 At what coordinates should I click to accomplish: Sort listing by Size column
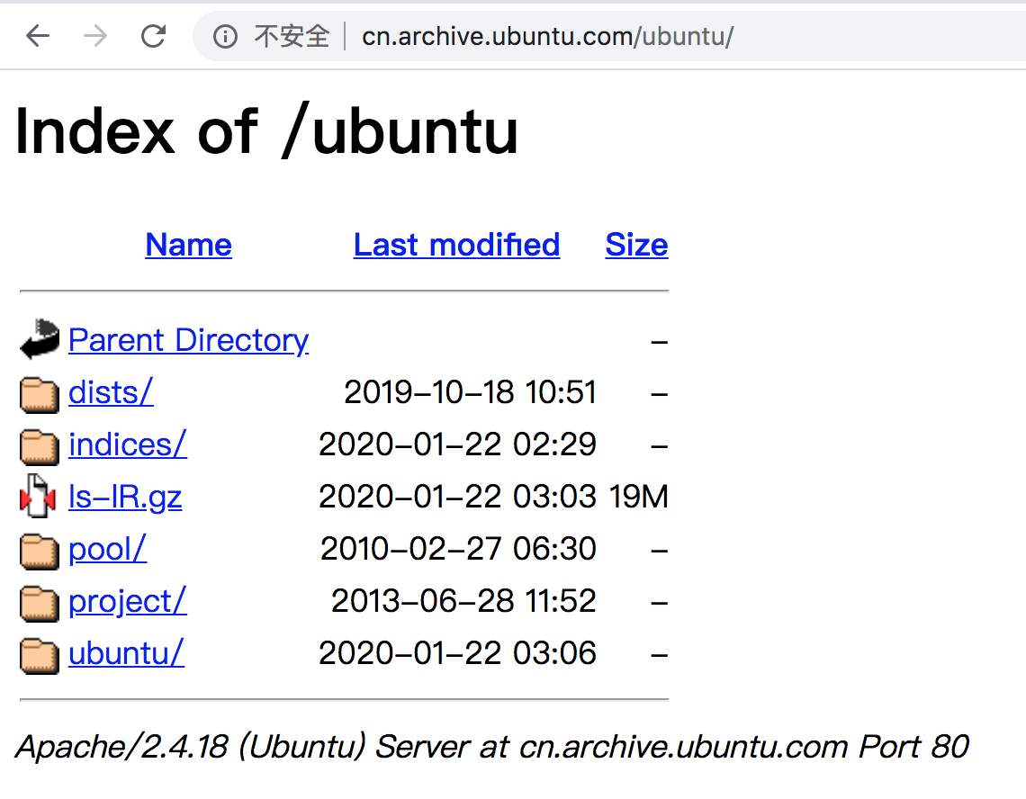point(636,245)
